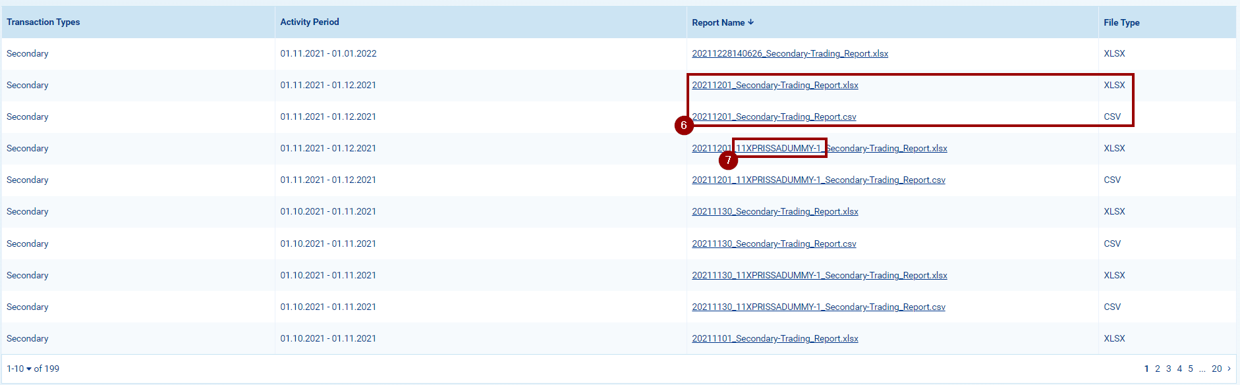The image size is (1240, 385).
Task: Download 20211201_Secondary-Trading_Report.csv
Action: pyautogui.click(x=774, y=117)
